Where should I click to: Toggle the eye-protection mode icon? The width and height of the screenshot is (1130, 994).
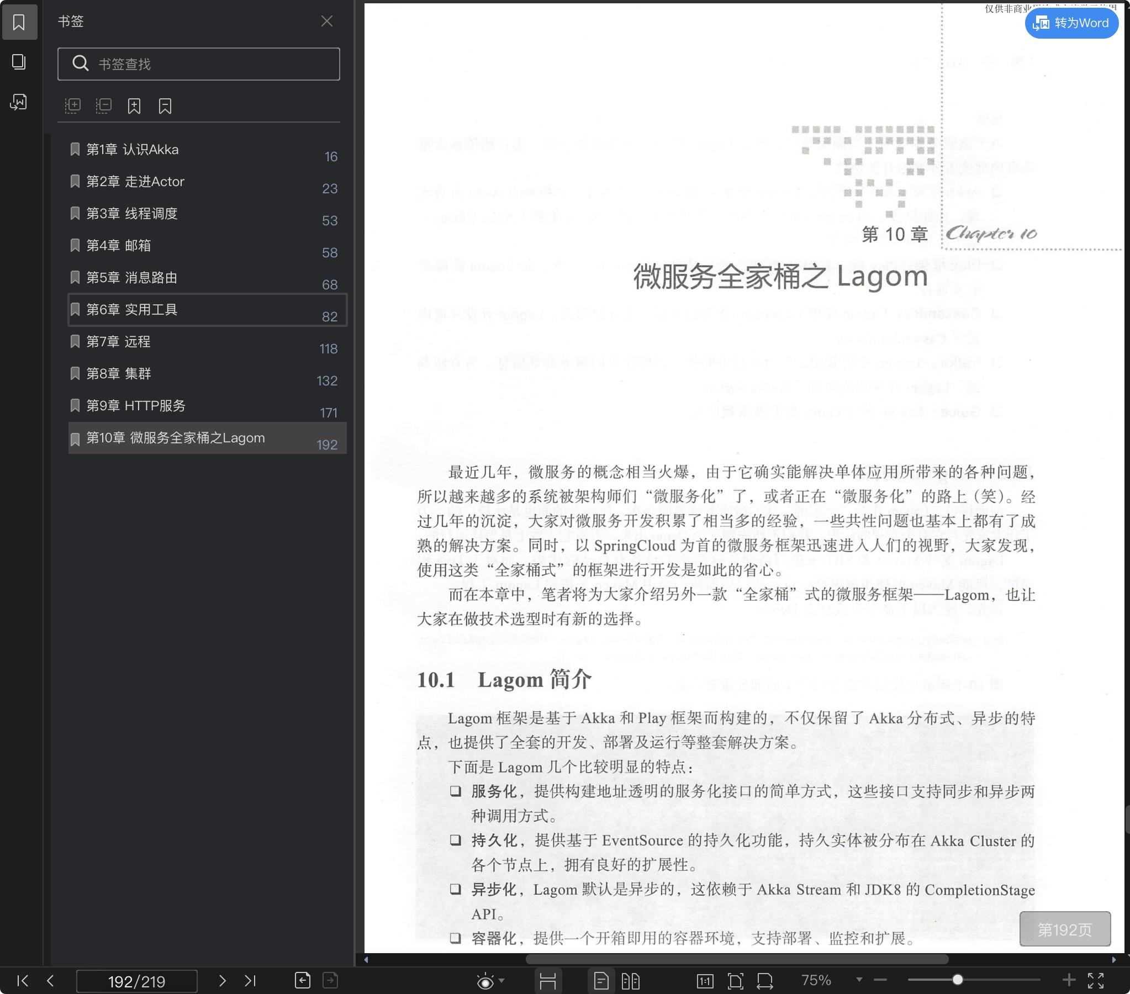pyautogui.click(x=485, y=981)
